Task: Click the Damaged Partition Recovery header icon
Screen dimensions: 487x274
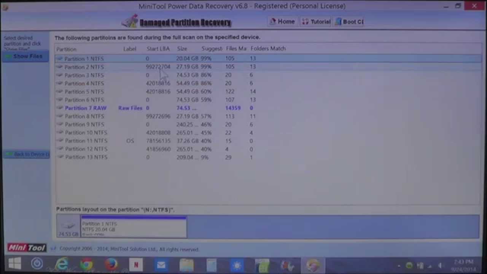Action: 130,21
